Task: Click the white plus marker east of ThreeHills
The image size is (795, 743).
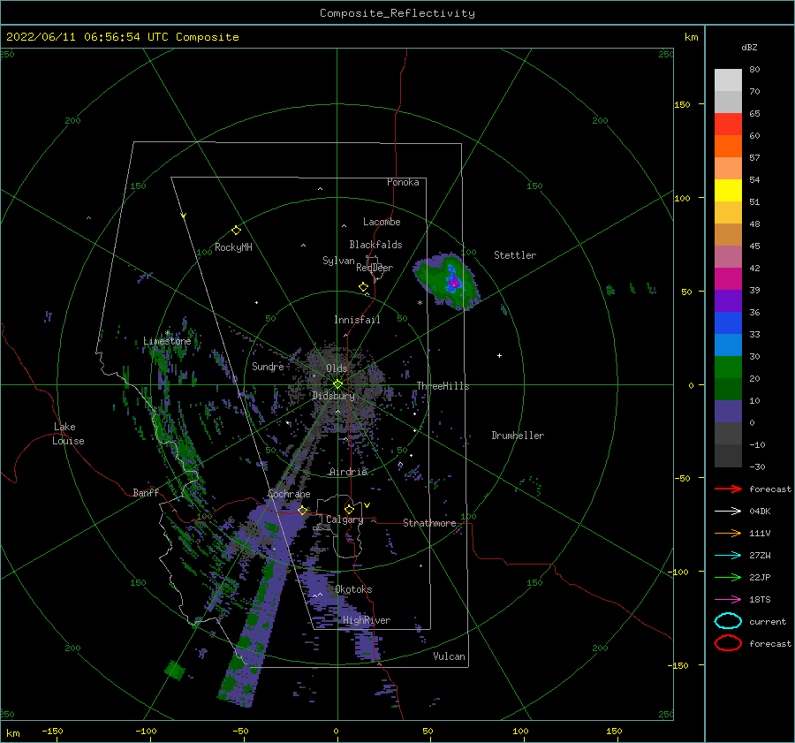Action: coord(499,355)
